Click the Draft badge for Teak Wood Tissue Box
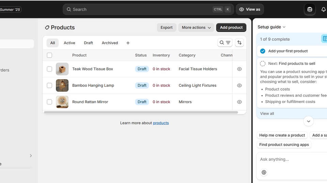 pos(142,69)
